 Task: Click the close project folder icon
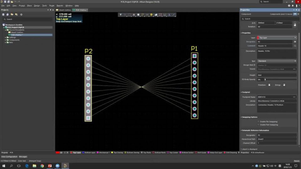click(16, 15)
